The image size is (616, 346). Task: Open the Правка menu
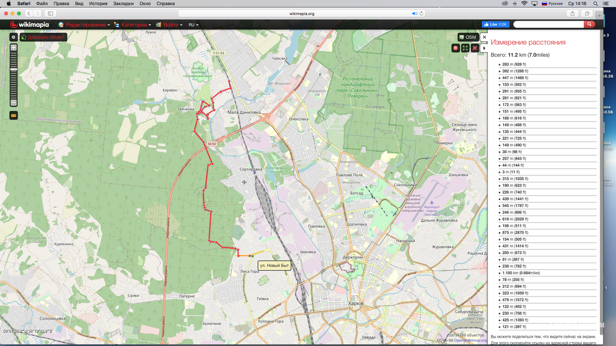pyautogui.click(x=61, y=3)
